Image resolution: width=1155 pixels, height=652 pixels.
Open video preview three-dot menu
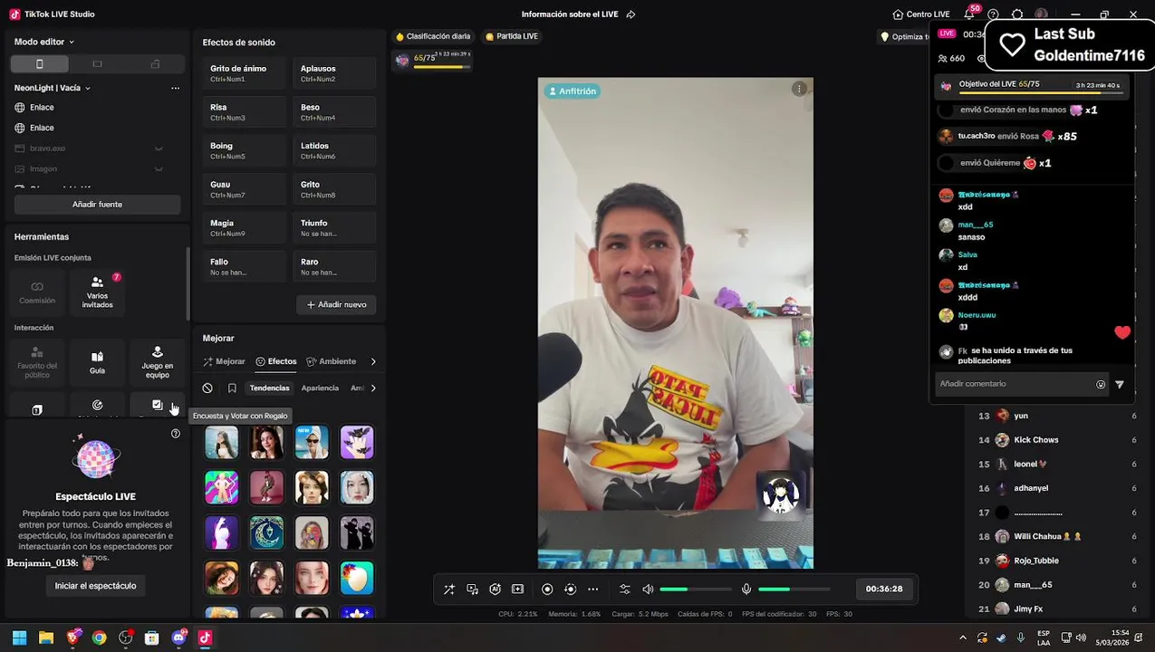(x=798, y=89)
